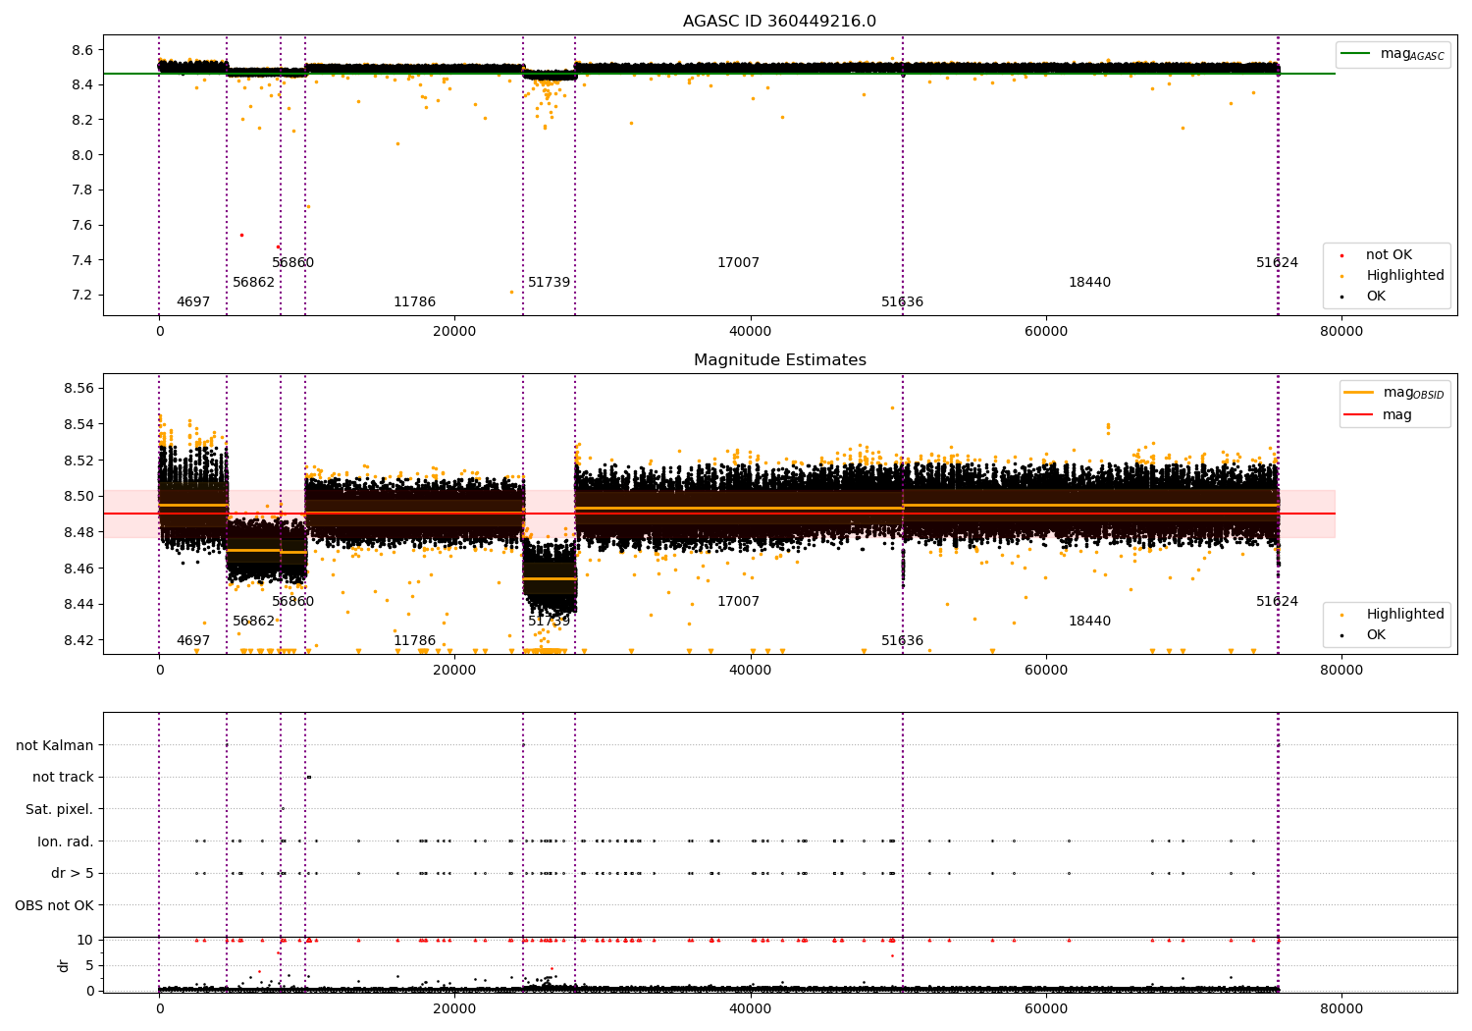The height and width of the screenshot is (1031, 1472).
Task: Select the red 'mag' legend line
Action: click(x=1359, y=415)
